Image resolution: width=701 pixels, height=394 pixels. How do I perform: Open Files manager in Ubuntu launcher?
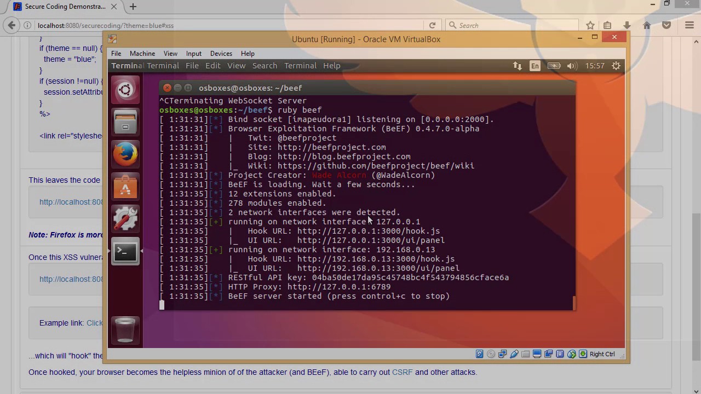125,121
